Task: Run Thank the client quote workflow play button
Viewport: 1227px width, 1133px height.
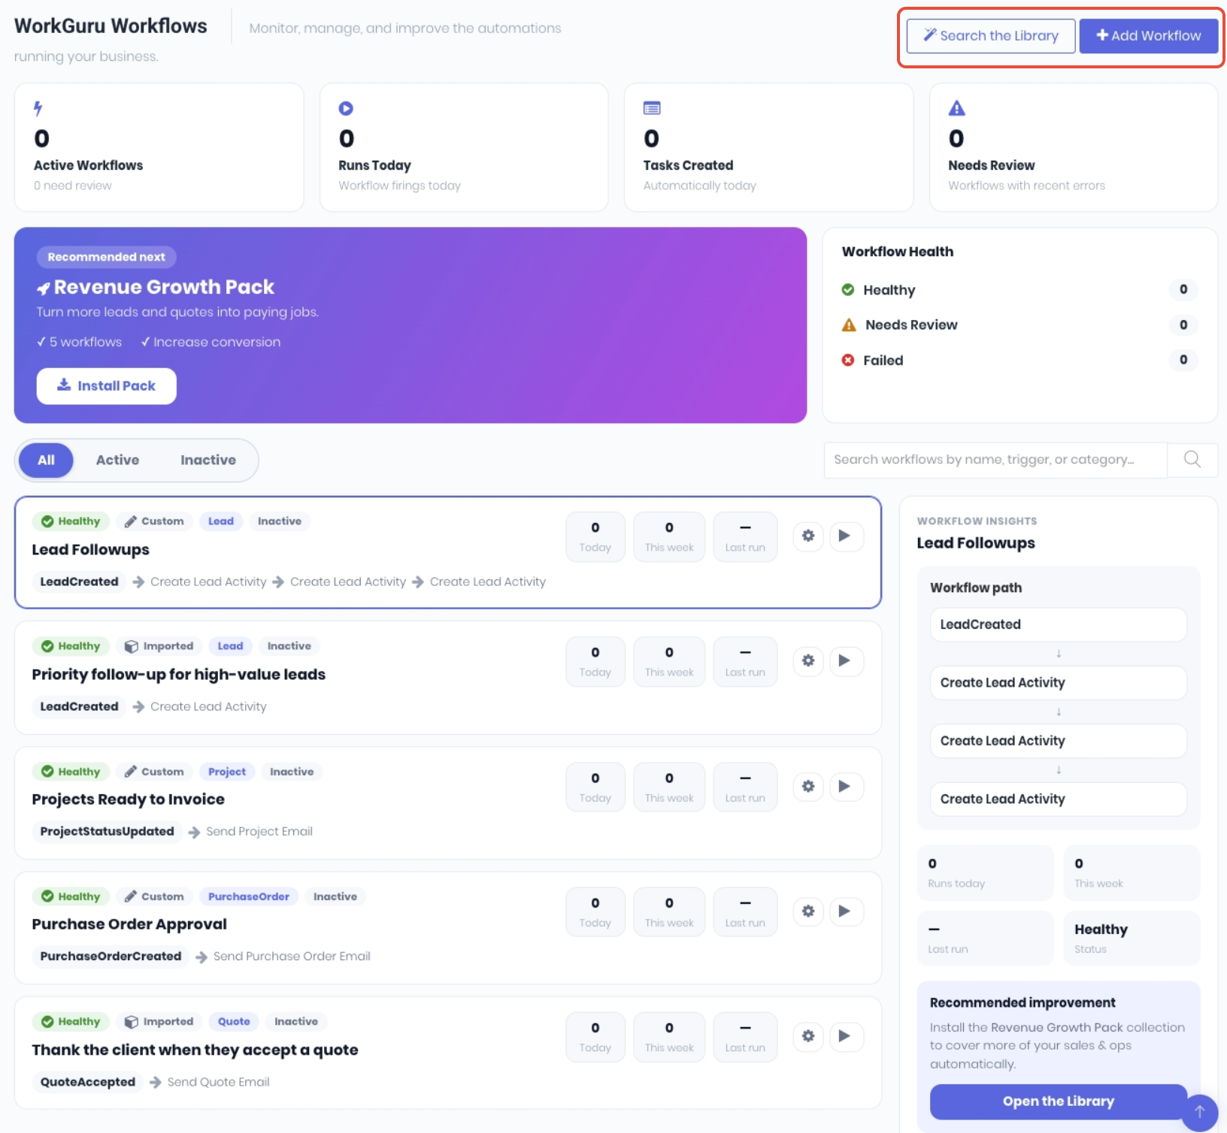Action: point(845,1035)
